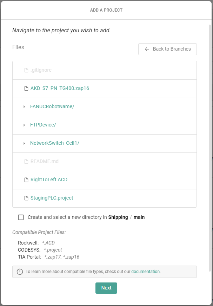
Task: Open the documentation link
Action: pos(145,272)
